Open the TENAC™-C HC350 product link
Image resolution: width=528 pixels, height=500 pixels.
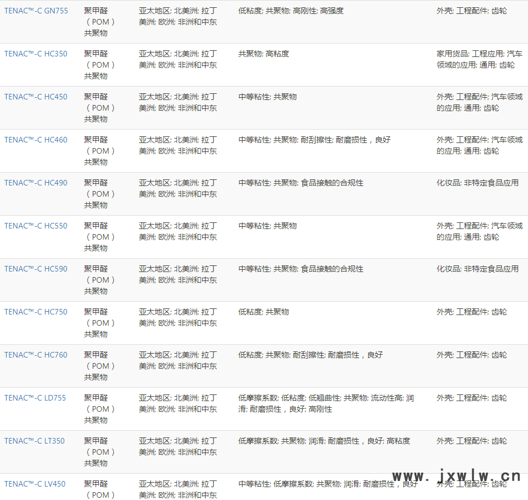coord(36,54)
